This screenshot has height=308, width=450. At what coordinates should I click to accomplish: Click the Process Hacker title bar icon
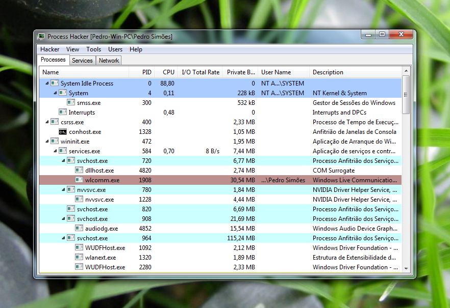(41, 36)
